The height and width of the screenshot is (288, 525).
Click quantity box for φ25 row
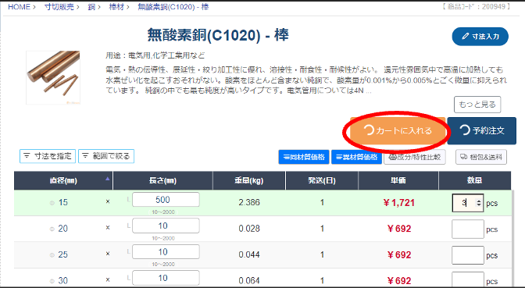coord(468,255)
